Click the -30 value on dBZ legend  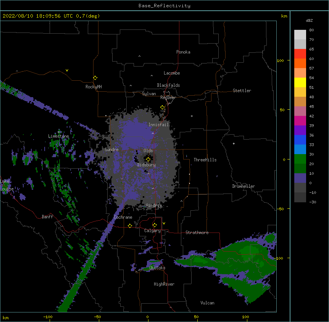point(313,202)
